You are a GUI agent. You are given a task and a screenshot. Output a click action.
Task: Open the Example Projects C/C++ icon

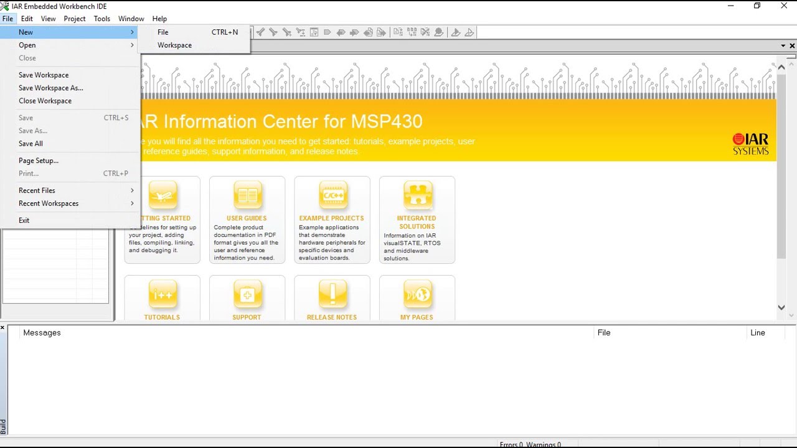(x=332, y=195)
